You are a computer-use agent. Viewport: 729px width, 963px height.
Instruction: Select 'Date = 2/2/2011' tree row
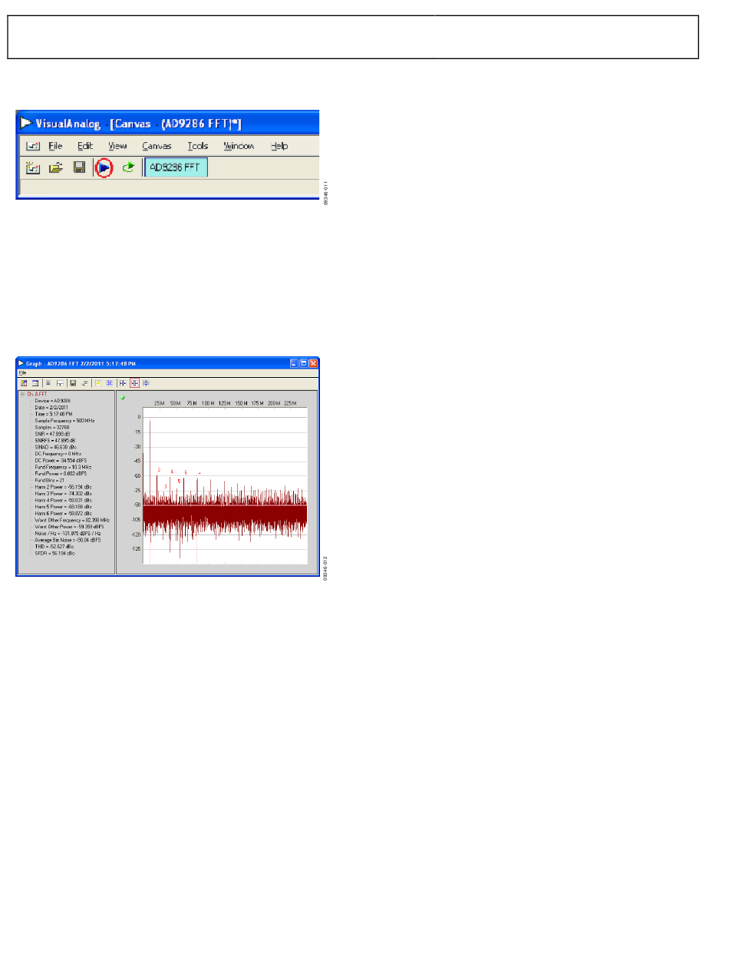tap(51, 407)
